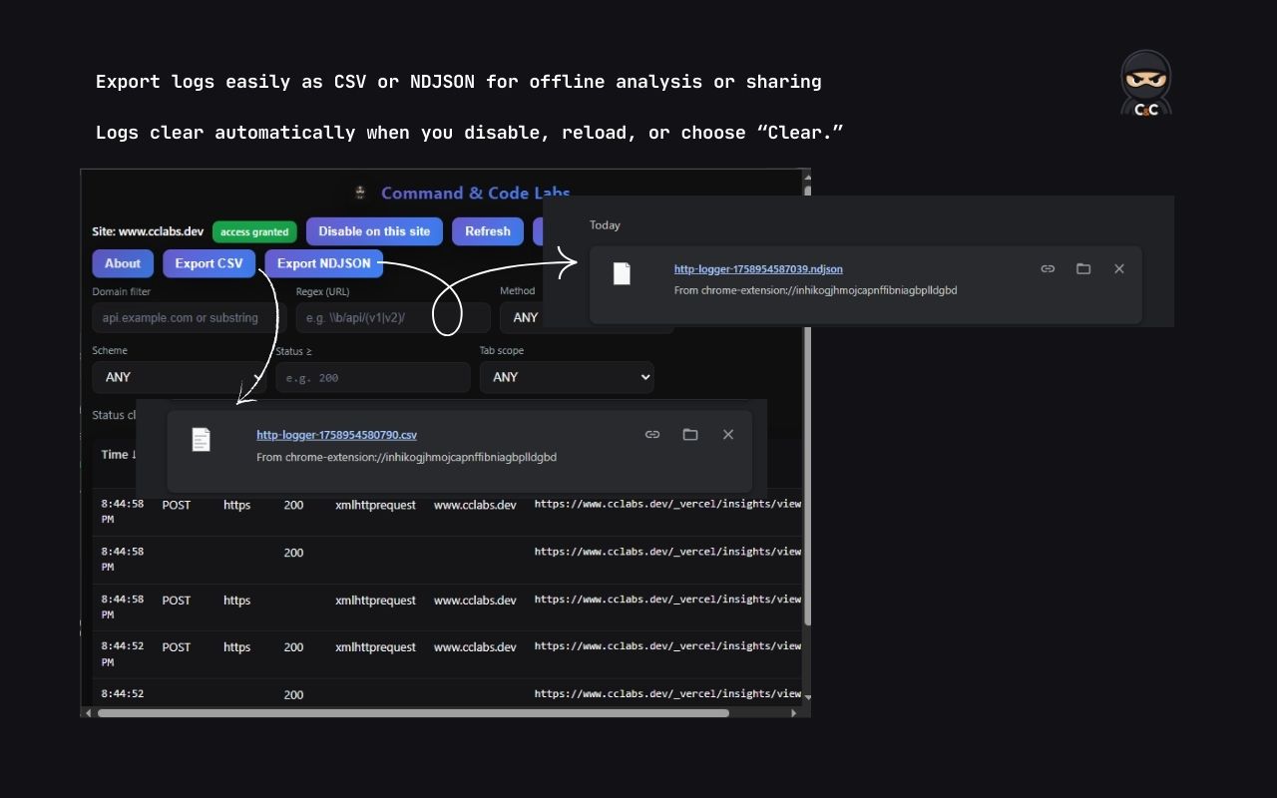Refresh the log list

point(488,231)
